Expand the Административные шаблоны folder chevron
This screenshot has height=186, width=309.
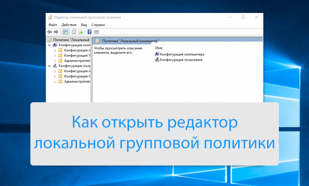55,61
